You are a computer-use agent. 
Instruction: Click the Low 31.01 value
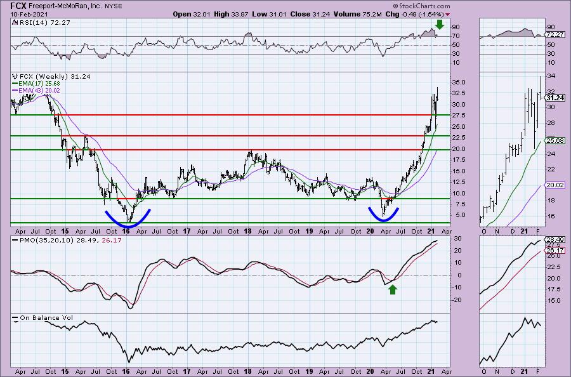(269, 14)
